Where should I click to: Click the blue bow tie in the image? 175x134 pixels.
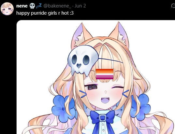[x=102, y=118]
